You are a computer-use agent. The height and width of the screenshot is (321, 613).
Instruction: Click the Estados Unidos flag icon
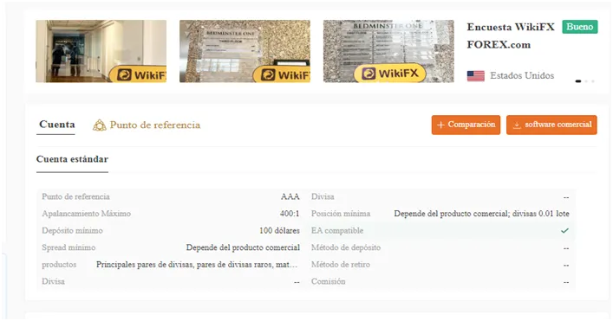[x=476, y=75]
